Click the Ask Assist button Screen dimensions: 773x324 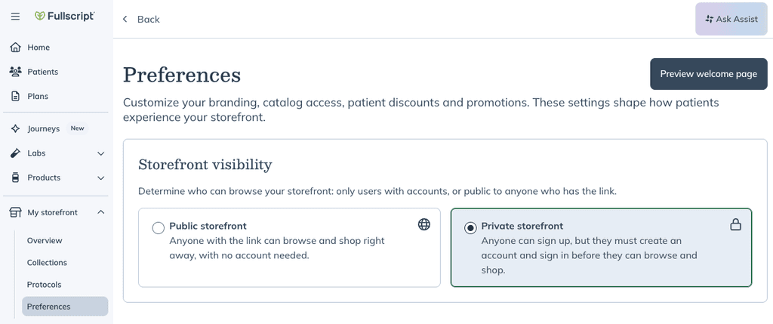coord(731,19)
